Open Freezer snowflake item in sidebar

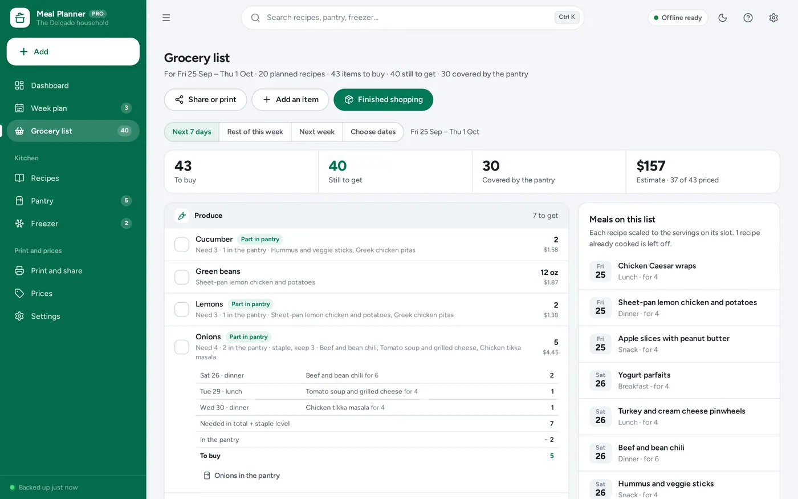73,224
